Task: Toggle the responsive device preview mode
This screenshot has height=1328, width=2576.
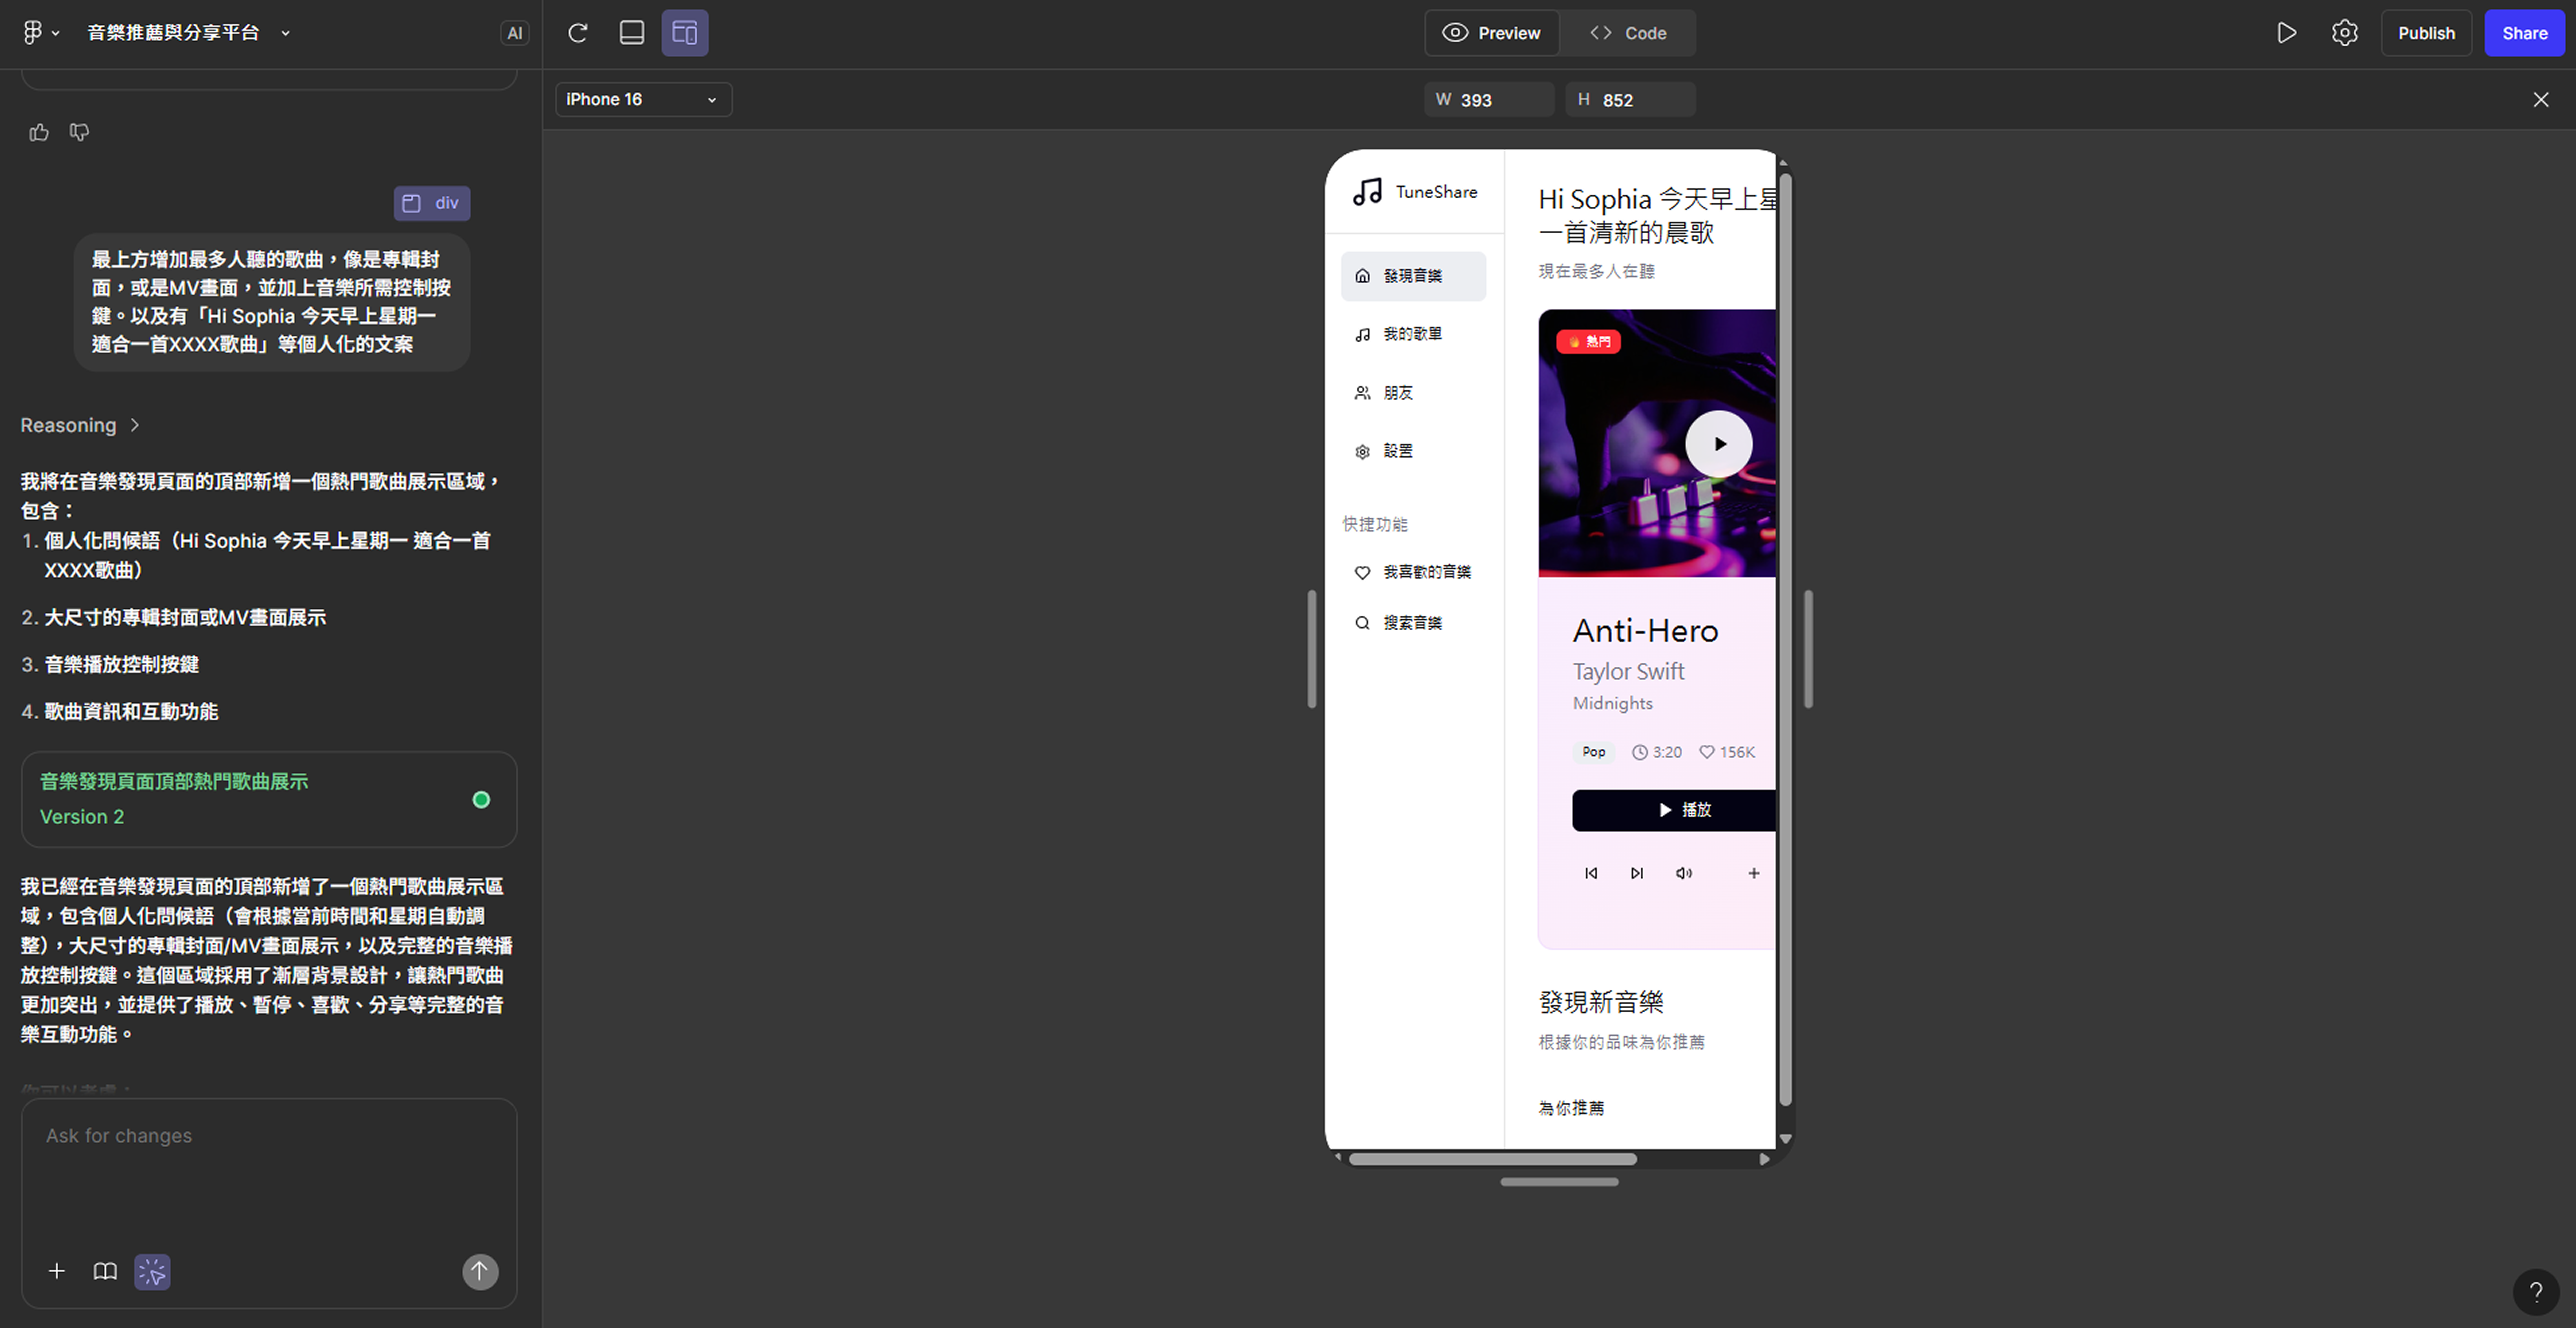Action: click(x=685, y=33)
